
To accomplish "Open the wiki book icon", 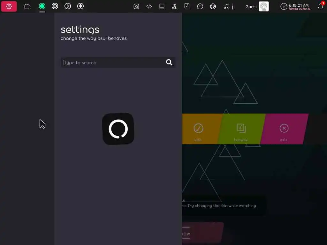I will 162,6.
